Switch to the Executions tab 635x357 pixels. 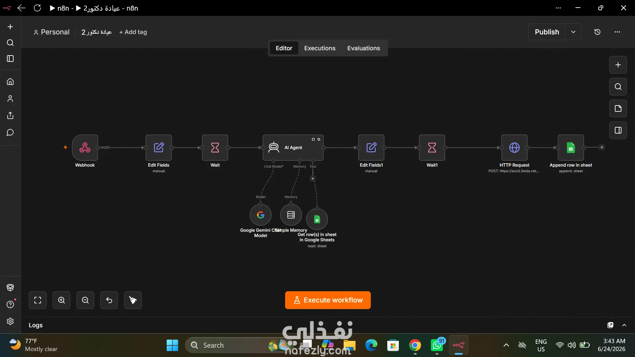pyautogui.click(x=320, y=48)
